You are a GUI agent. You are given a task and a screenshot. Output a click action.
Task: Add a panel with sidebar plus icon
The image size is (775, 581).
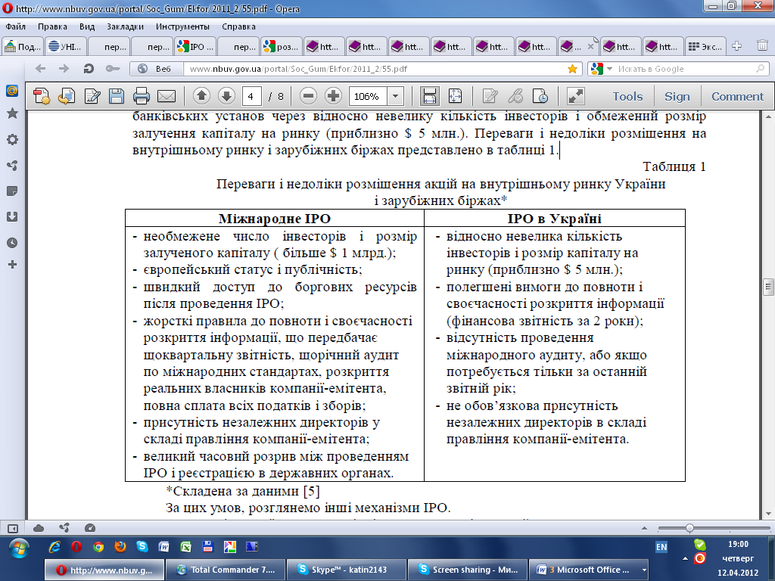[12, 265]
